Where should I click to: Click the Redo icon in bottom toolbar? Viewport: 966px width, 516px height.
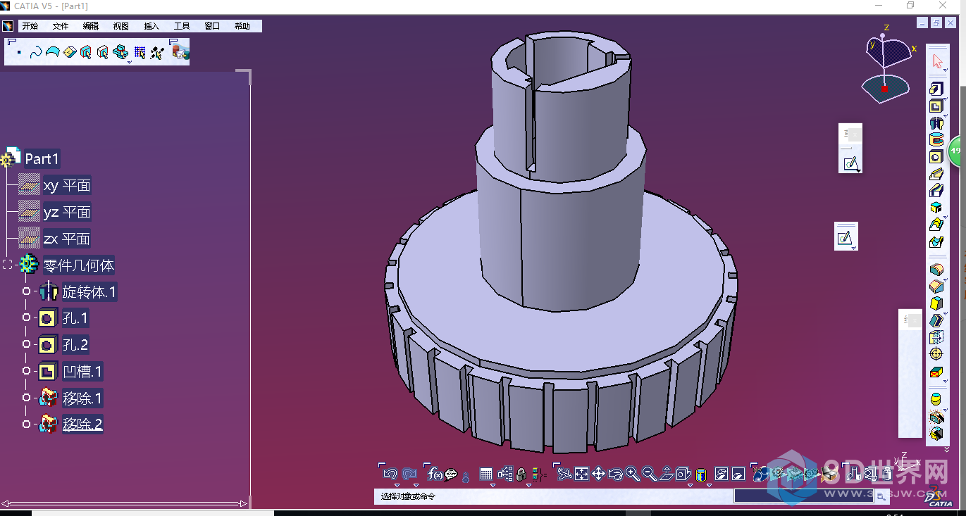click(409, 474)
